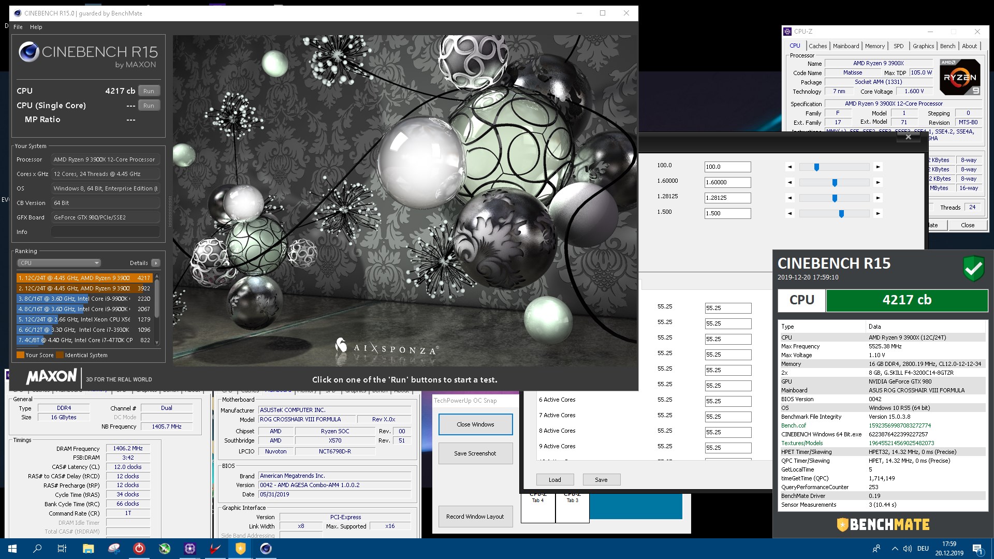Click Load button in tuning window
The width and height of the screenshot is (994, 559).
coord(555,480)
